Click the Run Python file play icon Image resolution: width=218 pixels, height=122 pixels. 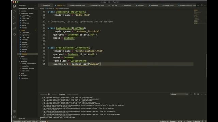click(198, 5)
